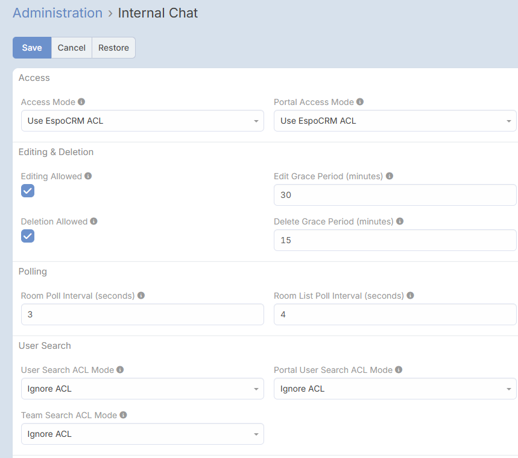Go to Administration breadcrumb link
Screen dimensions: 518x458
57,13
